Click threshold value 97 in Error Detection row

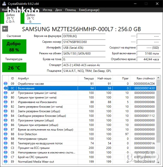pos(127,134)
